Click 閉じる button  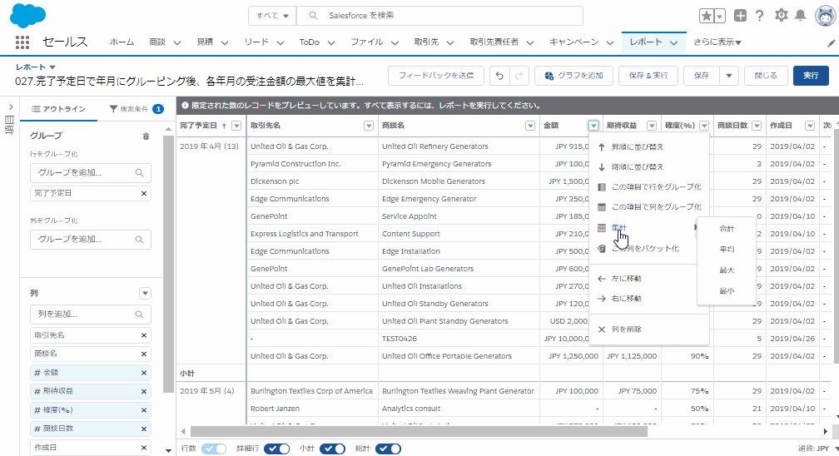(766, 76)
